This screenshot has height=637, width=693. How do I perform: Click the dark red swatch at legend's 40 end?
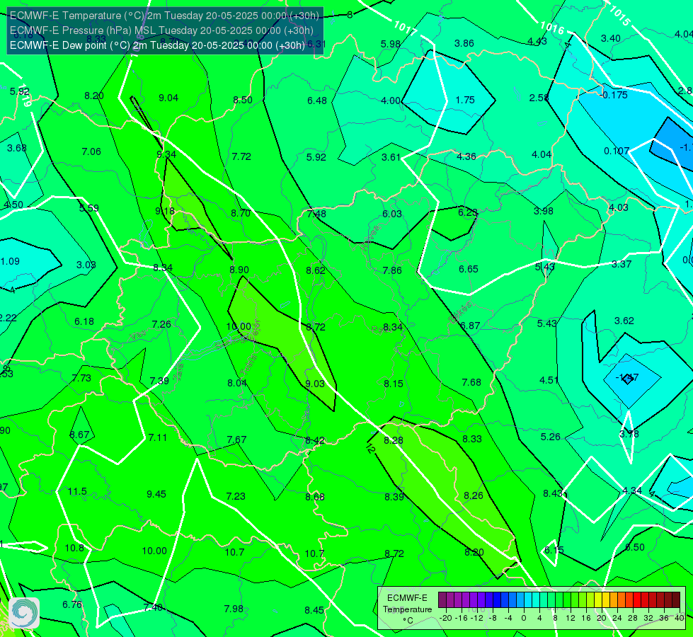point(676,600)
